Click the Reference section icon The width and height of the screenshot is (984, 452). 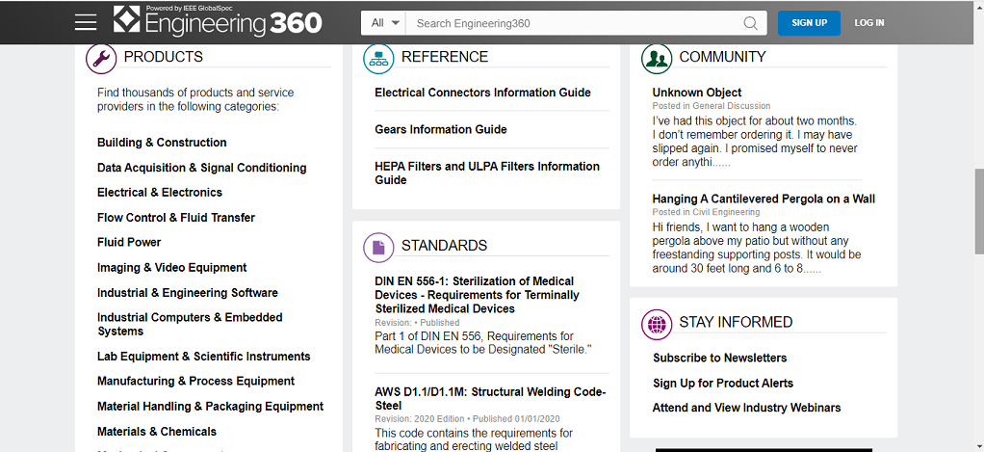click(378, 59)
